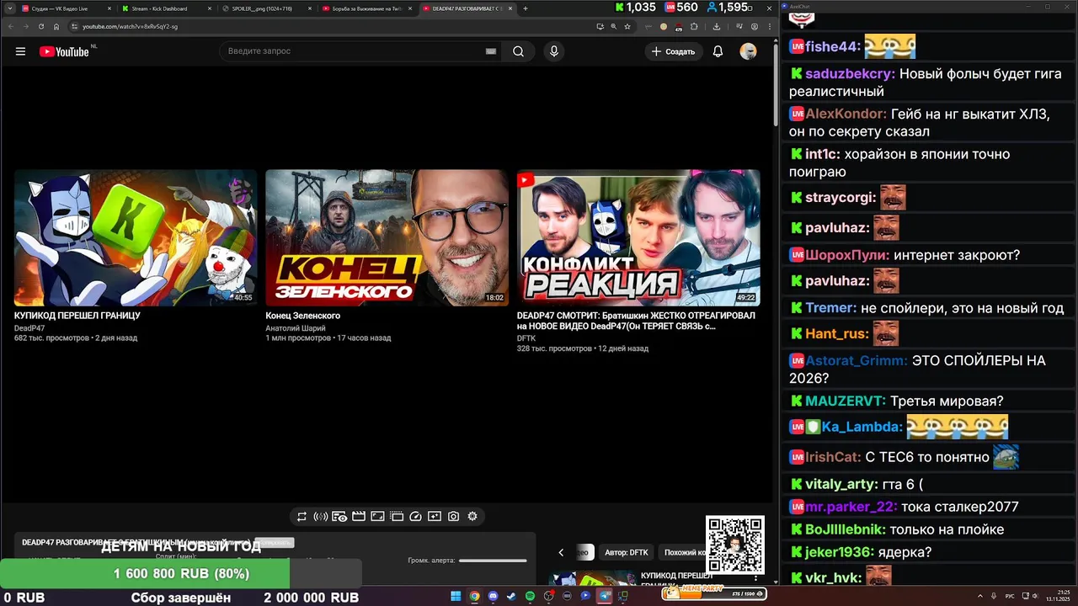This screenshot has height=606, width=1078.
Task: Click username BoJIIIIebnik in chat
Action: coord(845,529)
